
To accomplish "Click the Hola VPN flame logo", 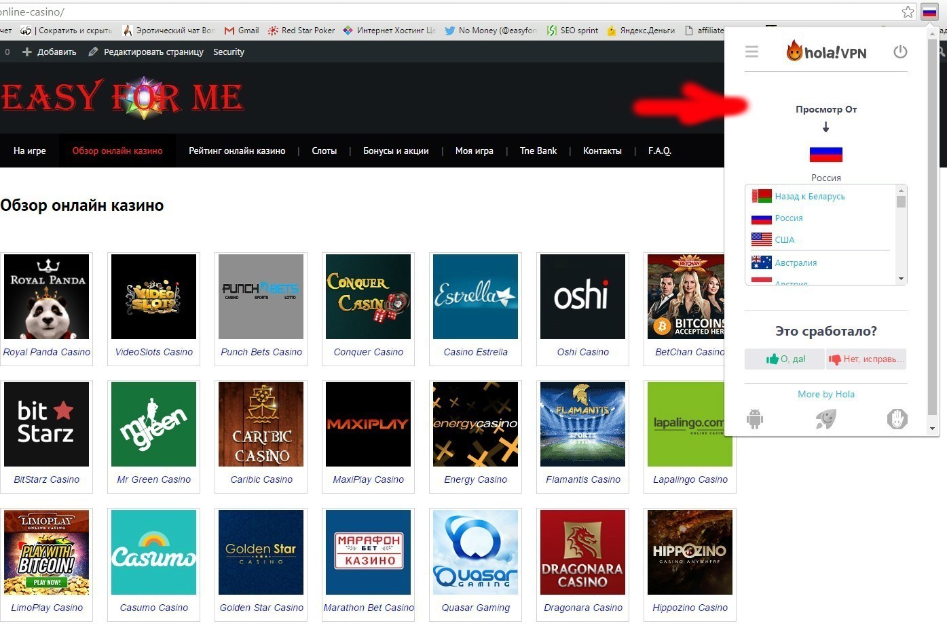I will [794, 50].
